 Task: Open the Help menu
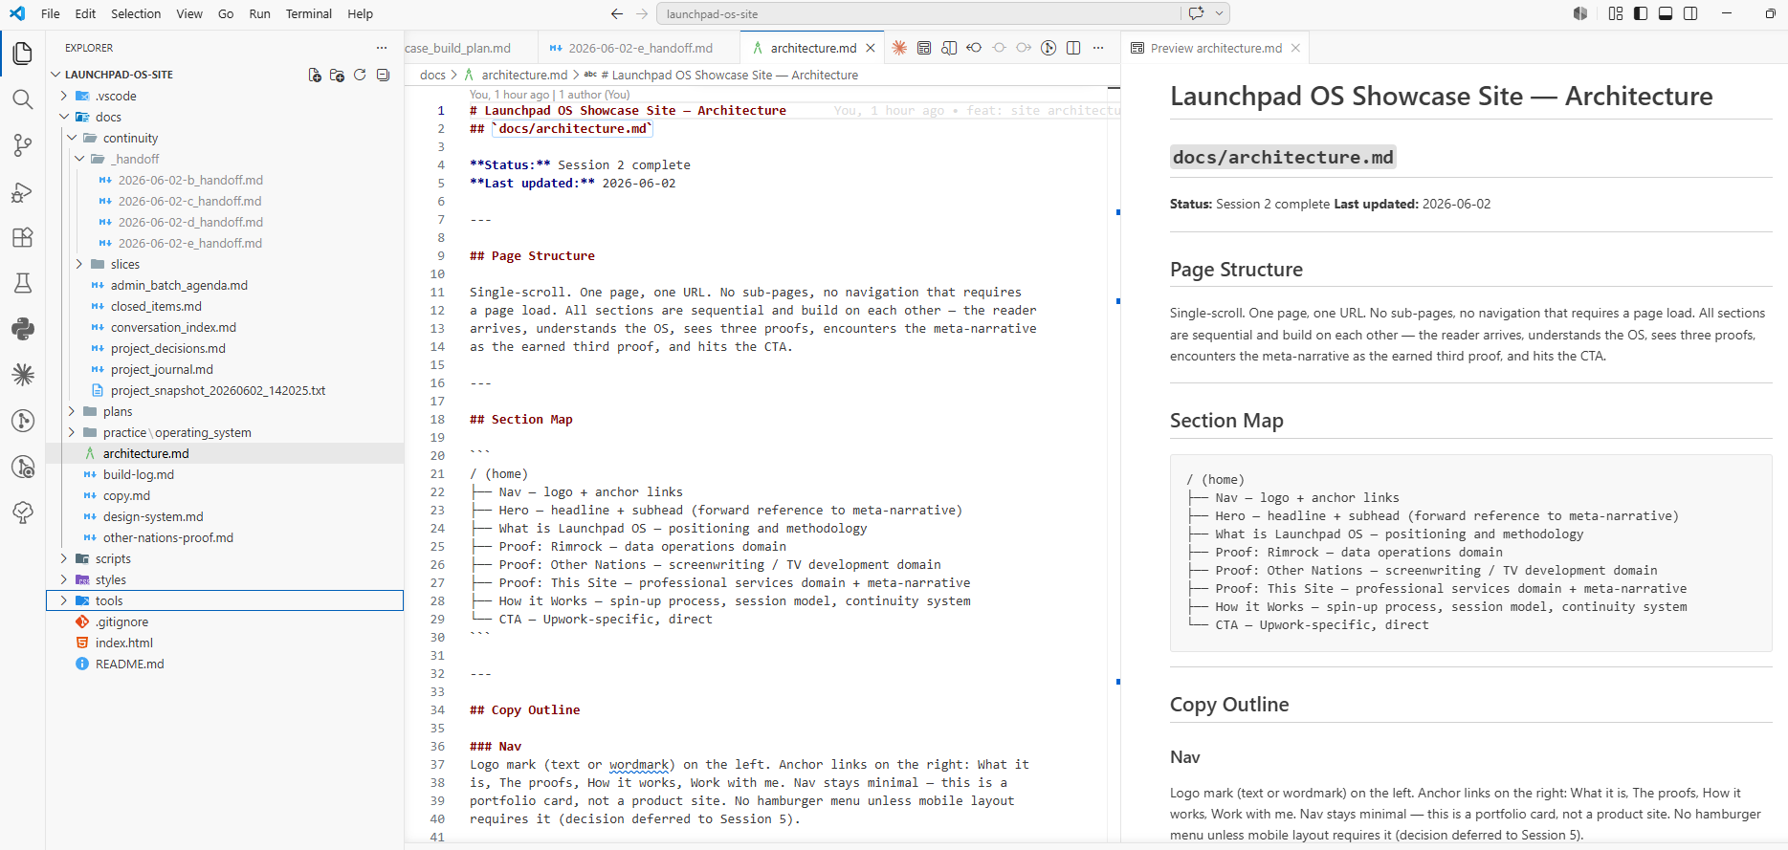(361, 13)
